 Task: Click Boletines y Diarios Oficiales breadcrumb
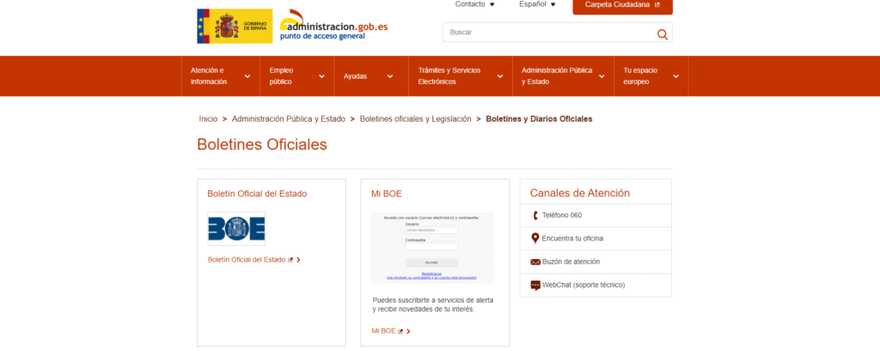pyautogui.click(x=539, y=119)
